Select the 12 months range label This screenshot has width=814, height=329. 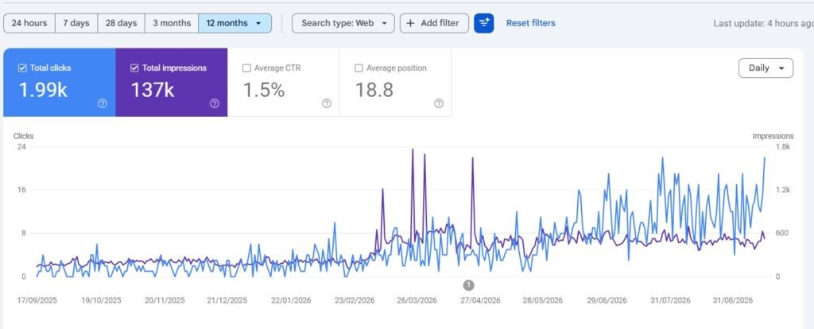point(227,23)
